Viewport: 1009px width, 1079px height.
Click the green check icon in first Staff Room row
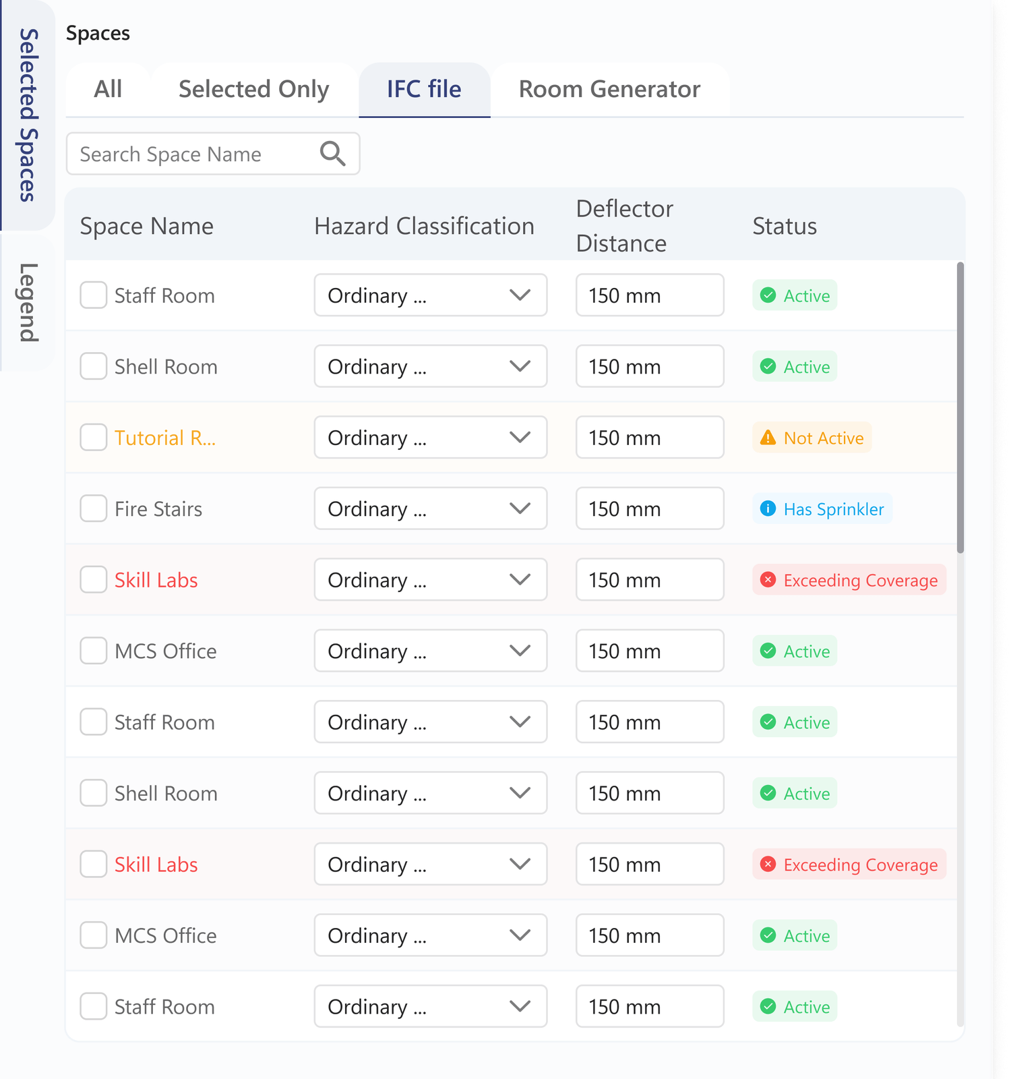click(x=768, y=295)
